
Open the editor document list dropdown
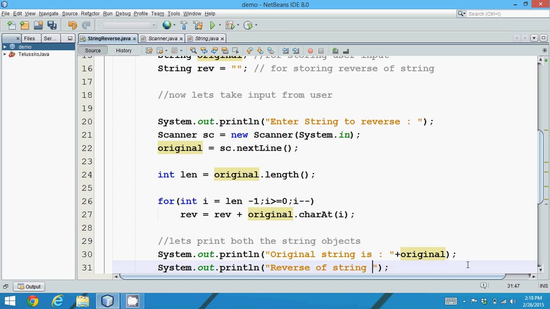coord(534,38)
